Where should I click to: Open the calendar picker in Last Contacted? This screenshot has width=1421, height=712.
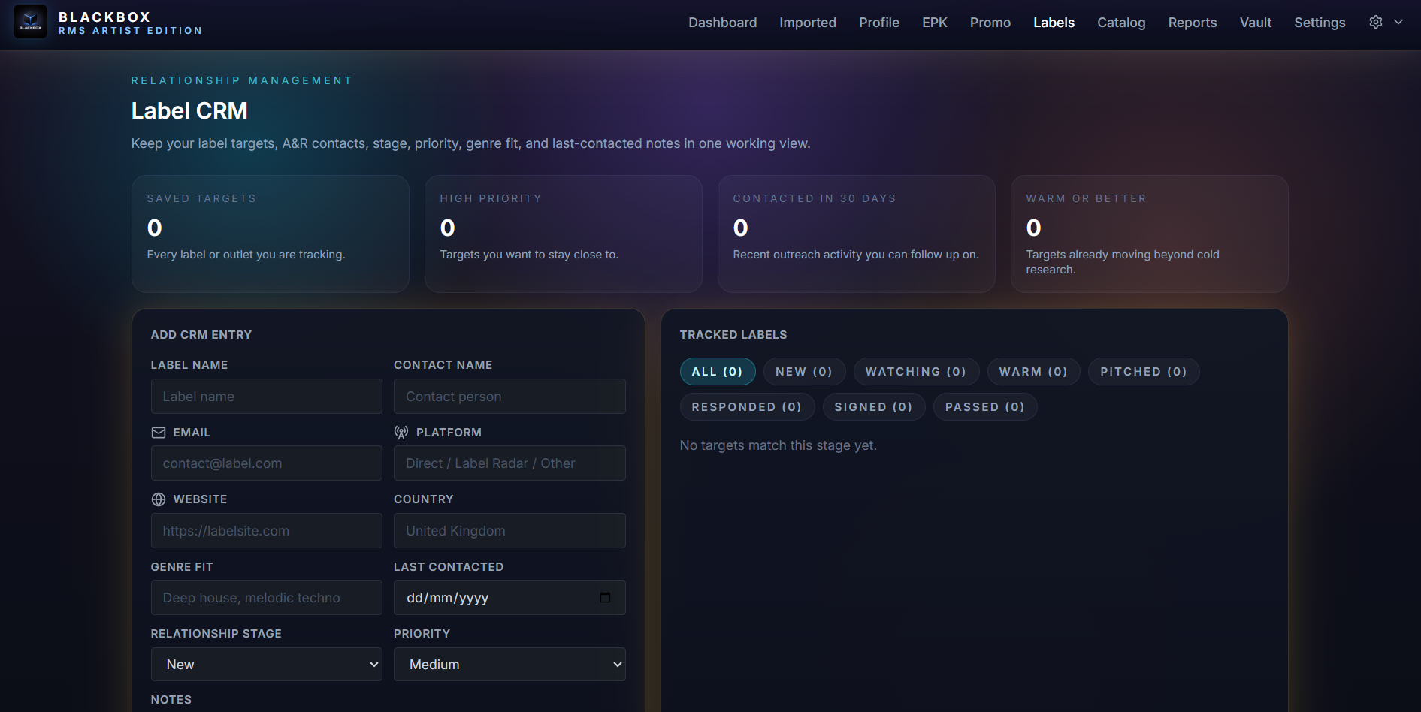click(606, 597)
